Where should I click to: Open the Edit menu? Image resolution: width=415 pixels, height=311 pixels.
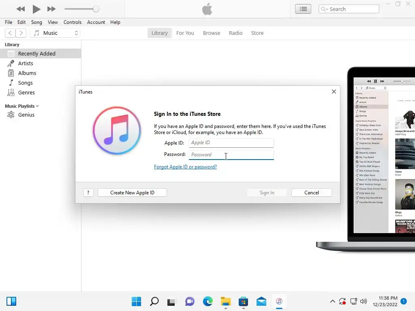[21, 22]
